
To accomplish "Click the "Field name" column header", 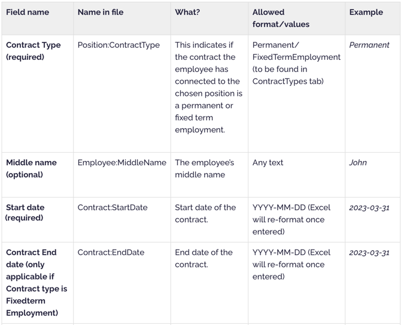I will click(28, 12).
